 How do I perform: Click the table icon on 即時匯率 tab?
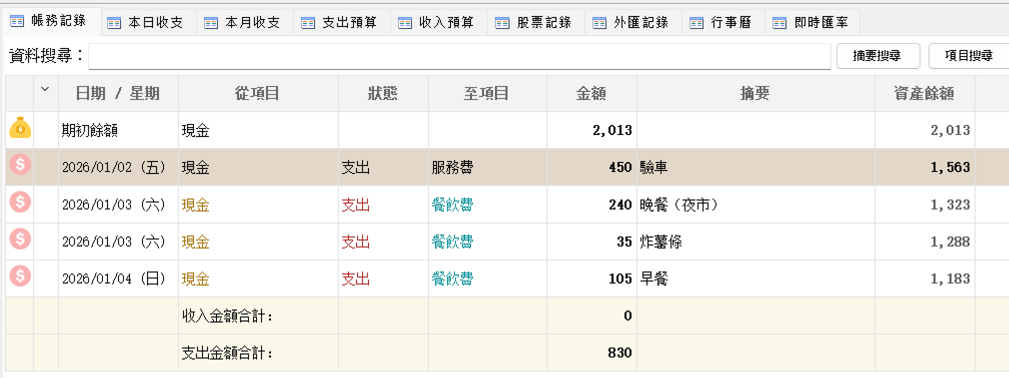click(779, 23)
